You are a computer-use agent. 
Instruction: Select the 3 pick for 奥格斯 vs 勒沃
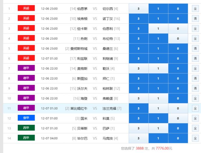[138, 68]
